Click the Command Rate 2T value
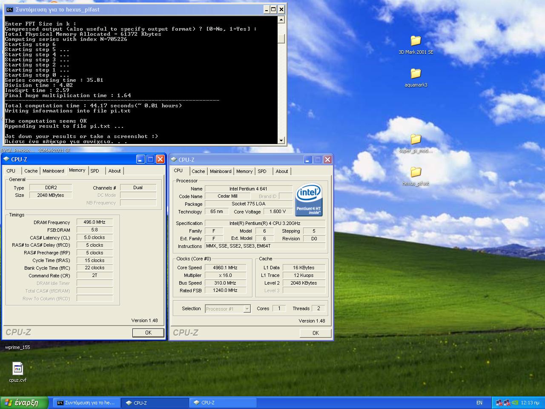 click(95, 275)
